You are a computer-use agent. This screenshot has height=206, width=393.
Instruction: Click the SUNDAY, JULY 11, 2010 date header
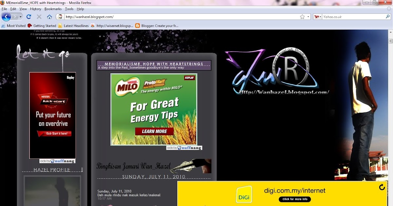pyautogui.click(x=154, y=177)
